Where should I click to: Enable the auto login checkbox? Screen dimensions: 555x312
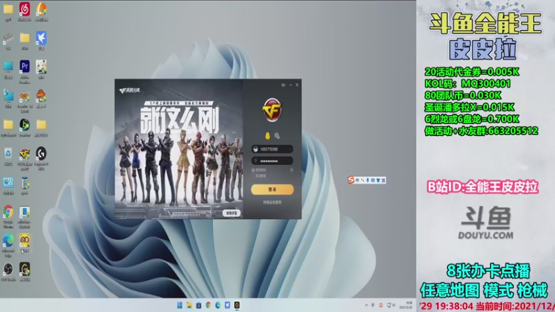(253, 176)
